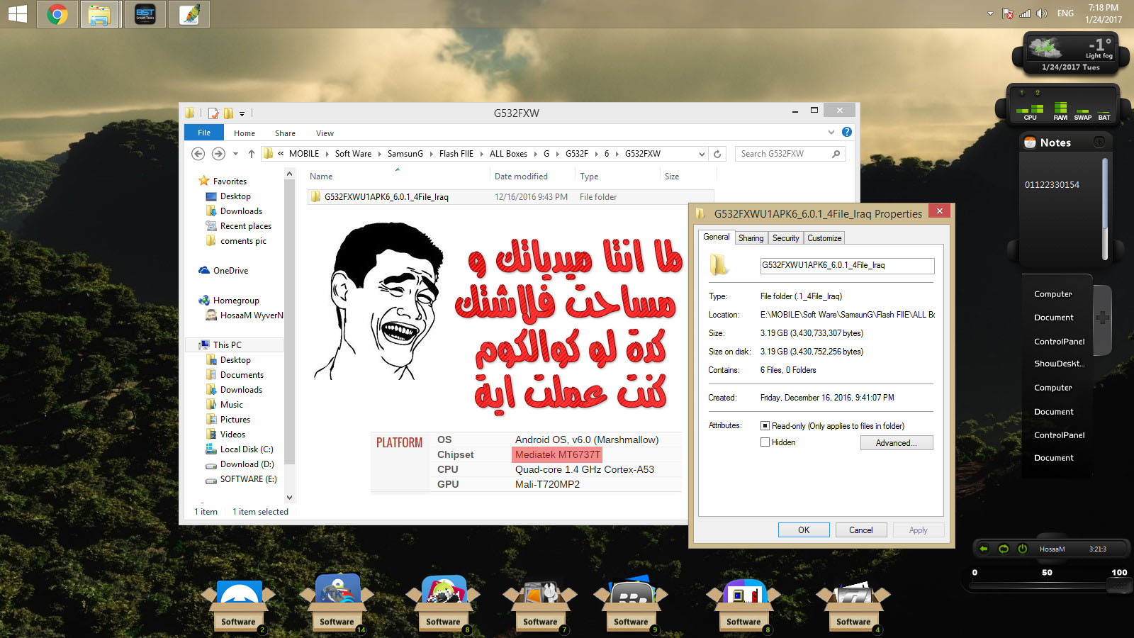This screenshot has height=638, width=1134.
Task: Open the View ribbon tab
Action: click(x=325, y=133)
